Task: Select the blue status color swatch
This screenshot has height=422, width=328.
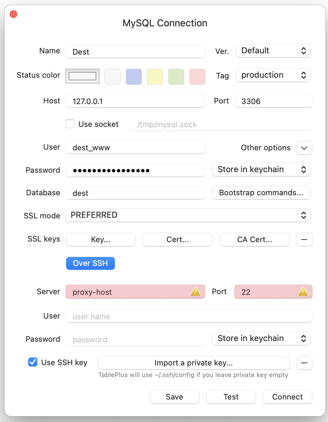Action: click(x=134, y=76)
